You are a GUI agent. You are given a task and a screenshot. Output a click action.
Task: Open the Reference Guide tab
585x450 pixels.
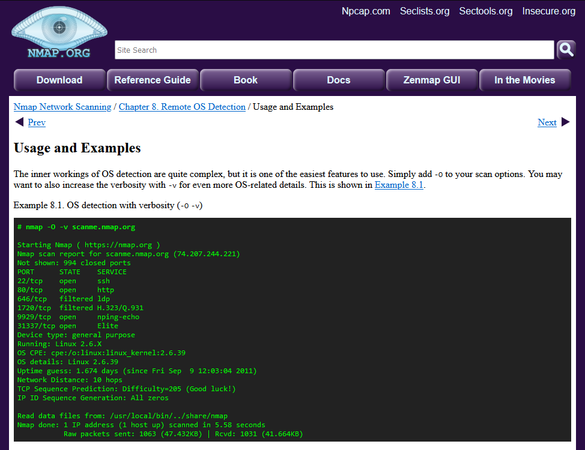pyautogui.click(x=152, y=80)
